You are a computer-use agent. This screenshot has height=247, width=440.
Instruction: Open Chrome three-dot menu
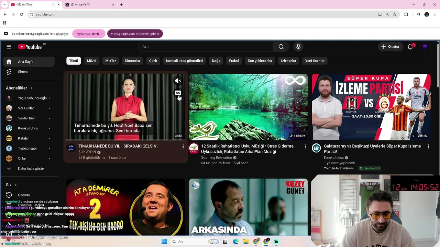click(435, 14)
